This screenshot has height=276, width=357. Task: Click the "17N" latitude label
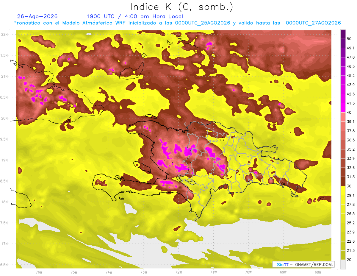[4, 244]
